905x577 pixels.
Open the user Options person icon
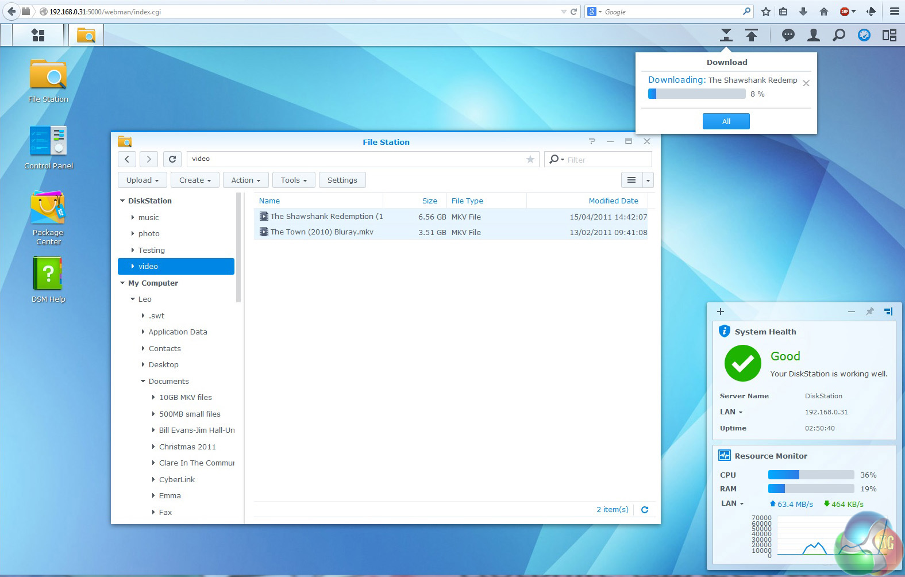(x=813, y=36)
